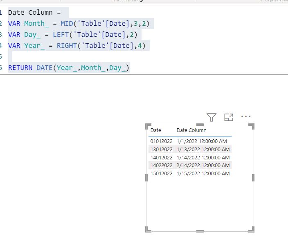This screenshot has width=288, height=246.
Task: Click the bottom-middle resize handle of the visual
Action: (200, 231)
